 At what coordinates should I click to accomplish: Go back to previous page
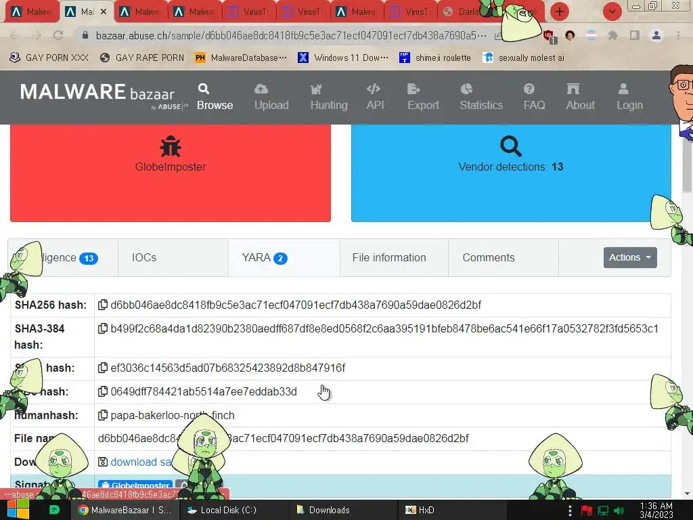(15, 35)
